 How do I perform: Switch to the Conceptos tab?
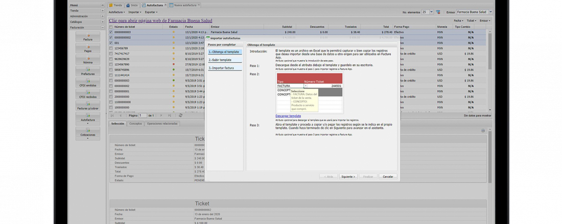point(135,123)
